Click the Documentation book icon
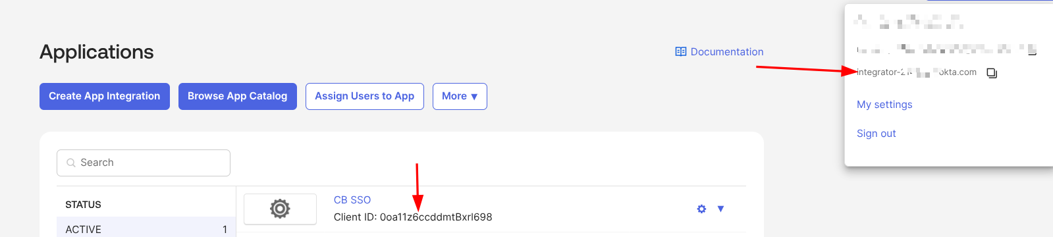1053x237 pixels. click(681, 51)
